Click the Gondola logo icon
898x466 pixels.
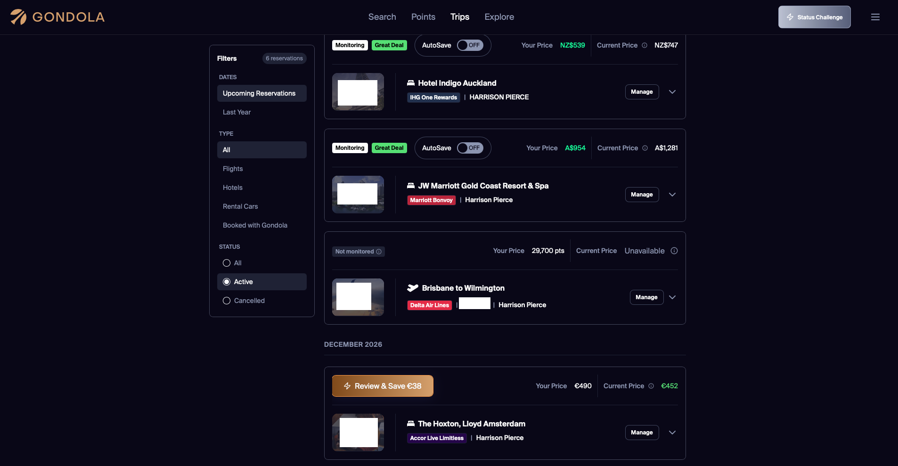[18, 17]
